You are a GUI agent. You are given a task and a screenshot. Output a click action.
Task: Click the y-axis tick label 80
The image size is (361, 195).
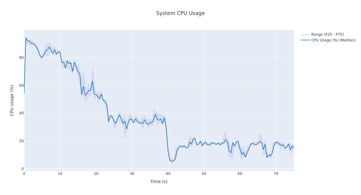click(x=21, y=58)
